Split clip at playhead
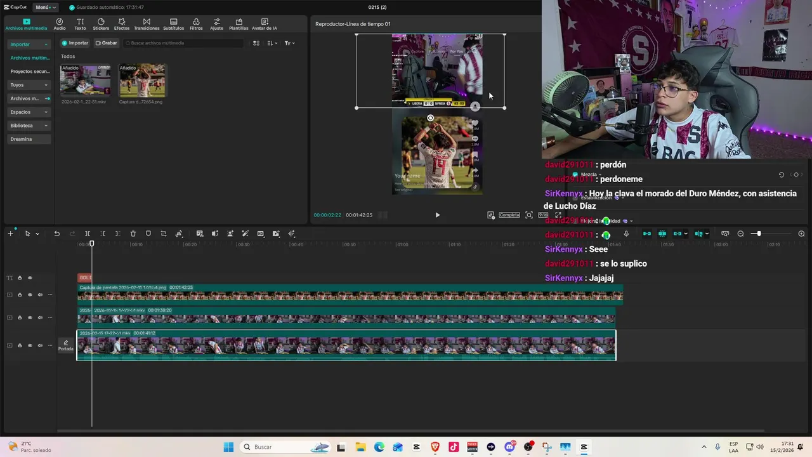 tap(88, 234)
